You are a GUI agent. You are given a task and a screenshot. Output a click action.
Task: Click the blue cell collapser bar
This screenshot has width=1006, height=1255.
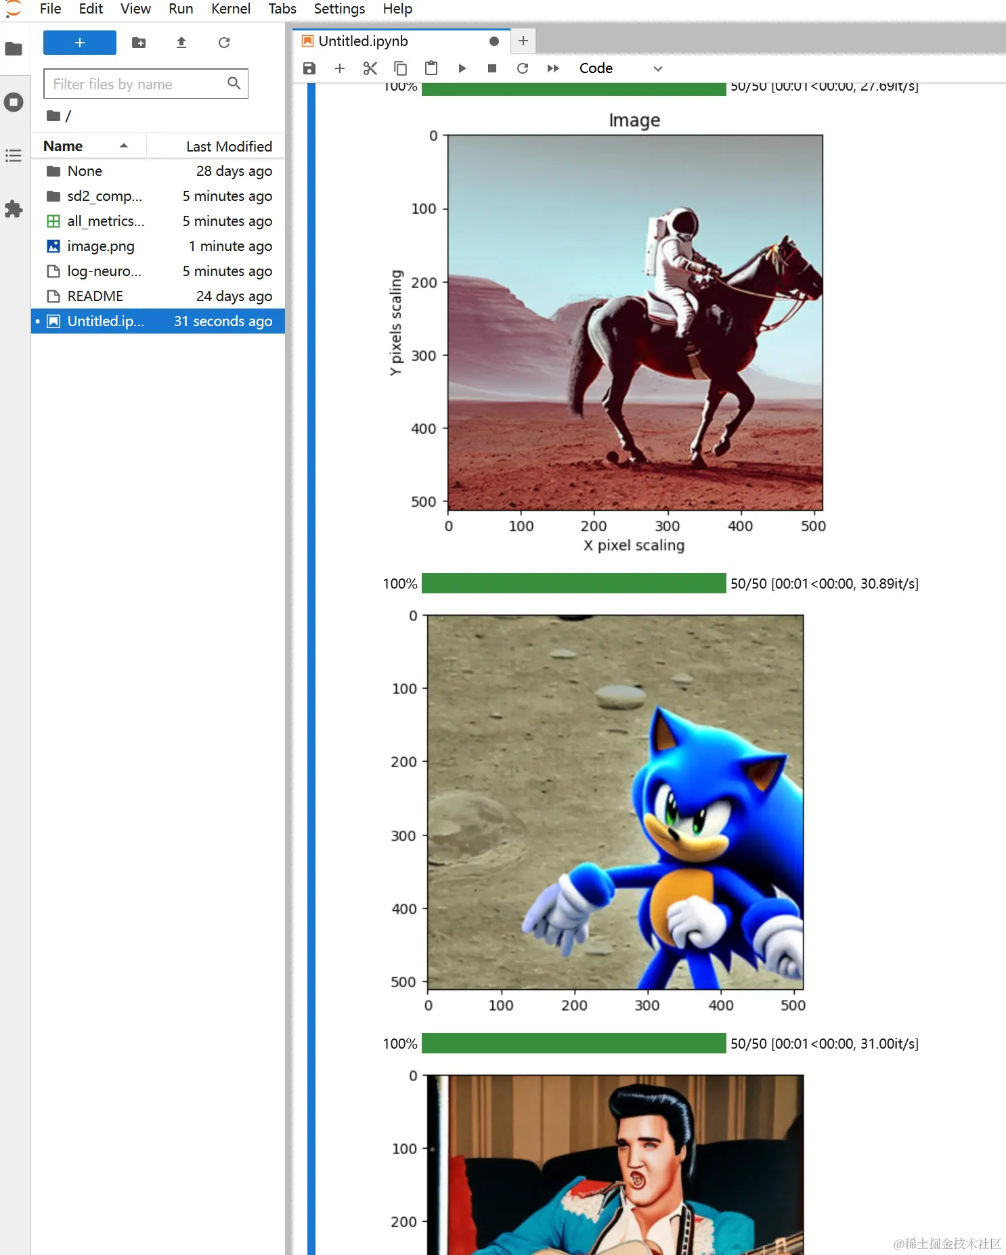coord(311,668)
